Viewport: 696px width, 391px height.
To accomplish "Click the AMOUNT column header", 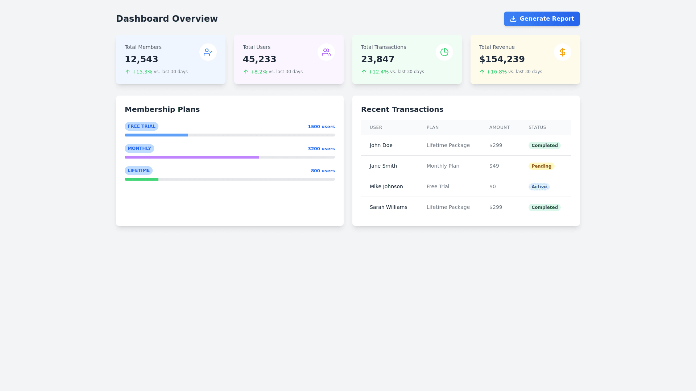I will 500,127.
